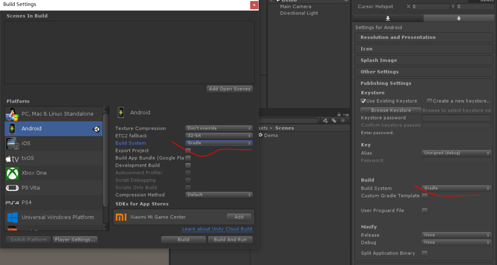Screen dimensions: 497x265
Task: Select the PC, Mac & Linux Standalone icon
Action: pyautogui.click(x=12, y=114)
